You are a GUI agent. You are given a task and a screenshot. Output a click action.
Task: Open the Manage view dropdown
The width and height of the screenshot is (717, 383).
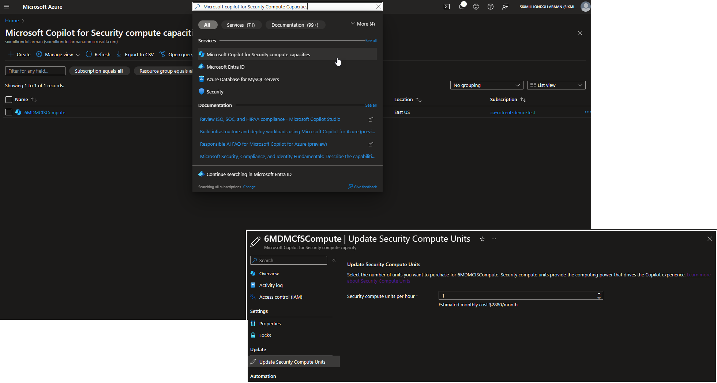pos(58,54)
